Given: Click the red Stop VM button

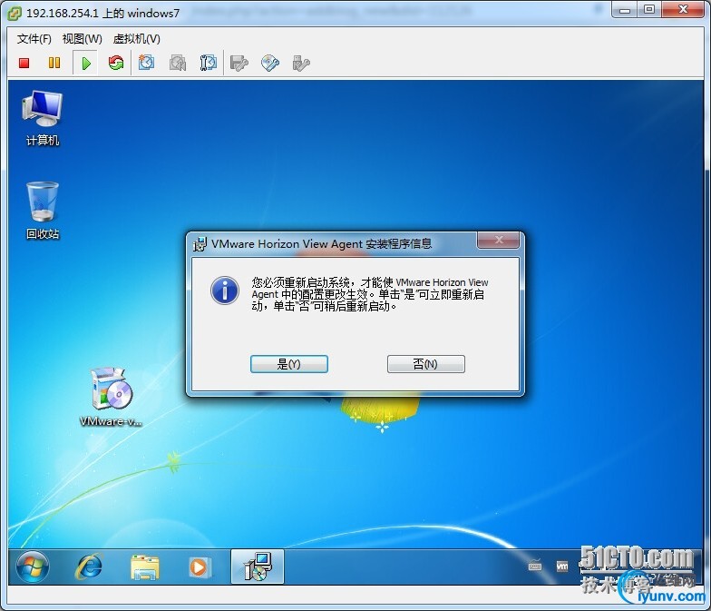Looking at the screenshot, I should tap(24, 63).
